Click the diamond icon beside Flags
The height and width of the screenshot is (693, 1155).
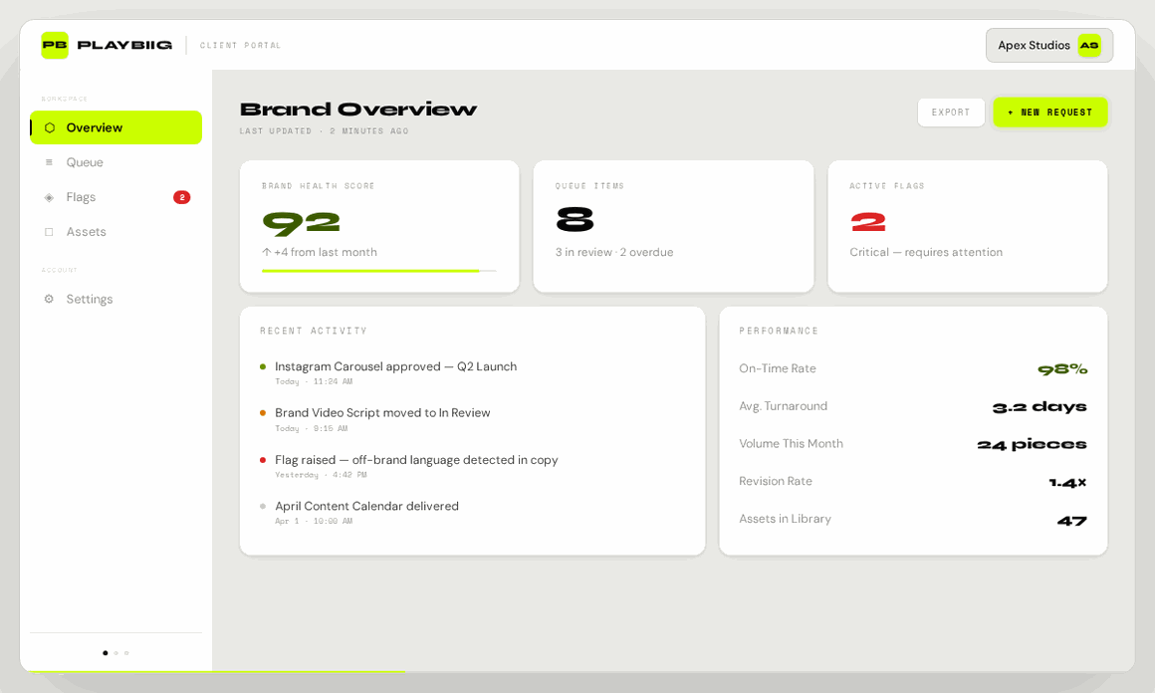[x=49, y=197]
